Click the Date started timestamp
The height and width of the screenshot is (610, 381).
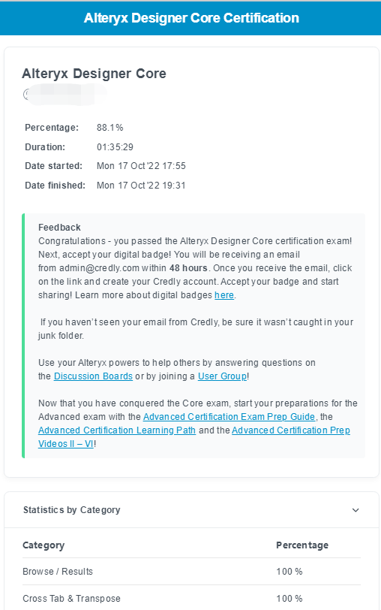(141, 166)
